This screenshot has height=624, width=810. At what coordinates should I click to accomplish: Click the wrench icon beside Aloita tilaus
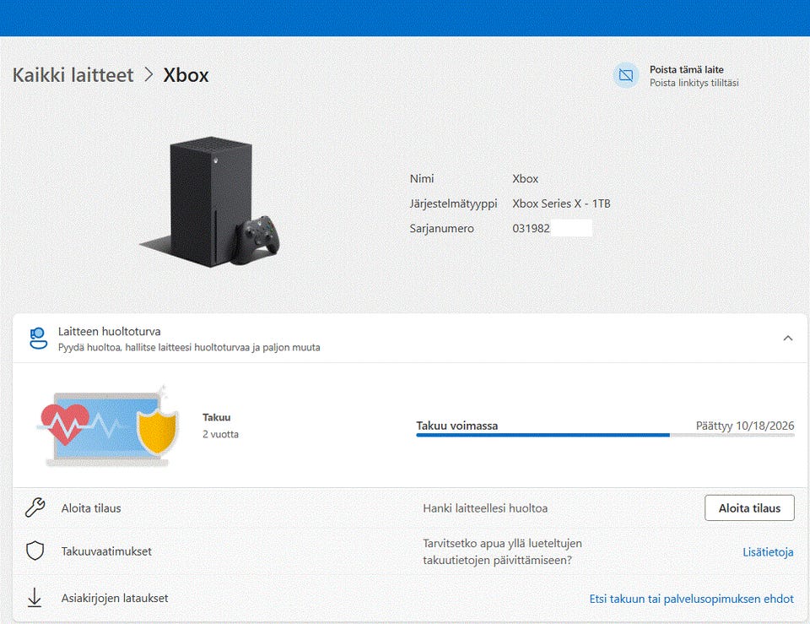point(35,507)
